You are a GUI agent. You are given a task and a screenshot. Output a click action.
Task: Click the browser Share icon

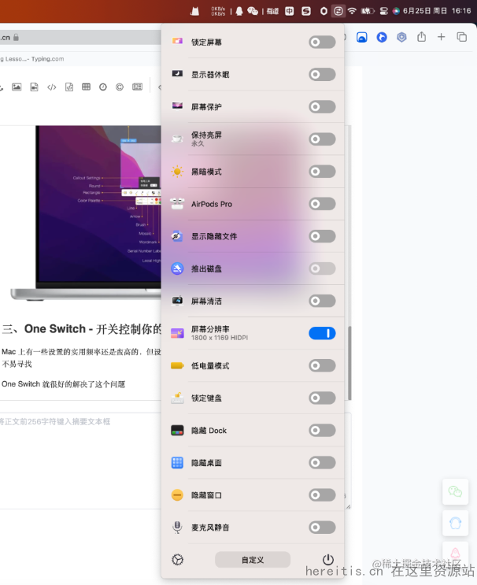click(421, 36)
